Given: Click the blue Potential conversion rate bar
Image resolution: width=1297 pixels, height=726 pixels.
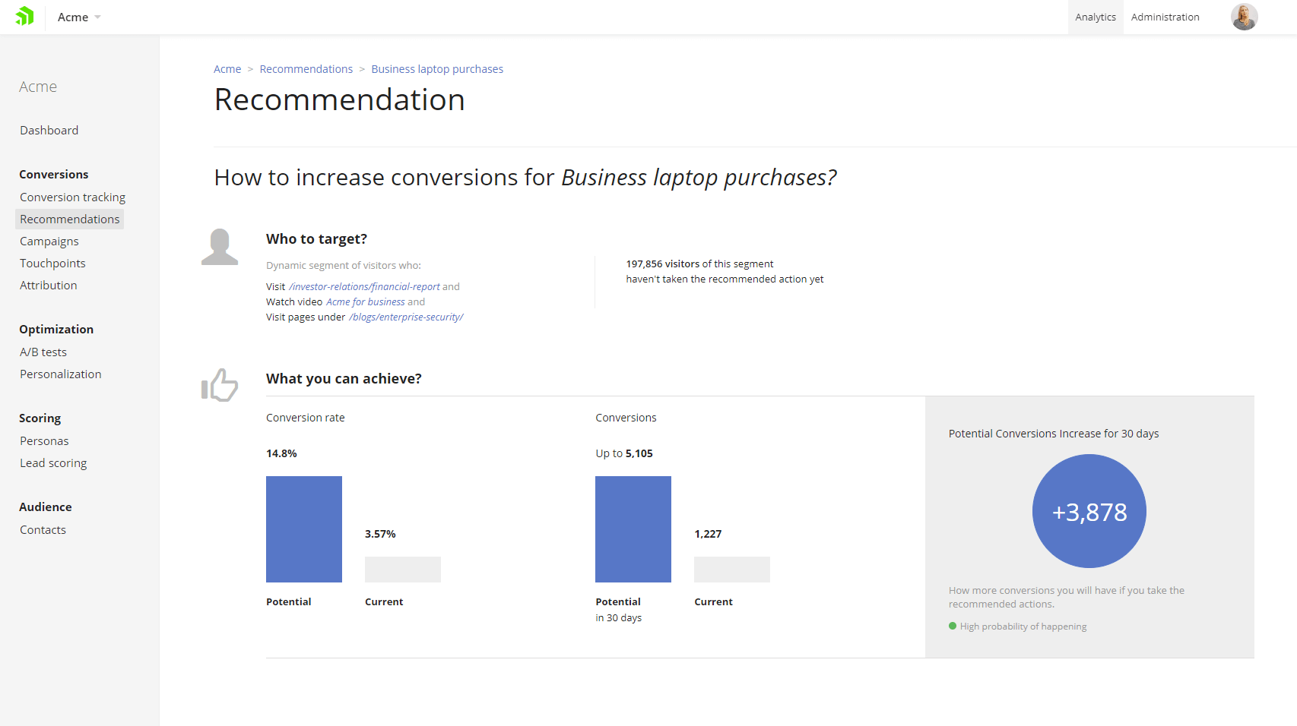Looking at the screenshot, I should click(304, 529).
